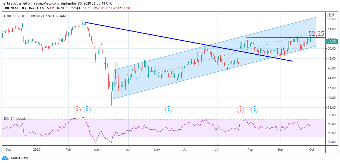The width and height of the screenshot is (340, 163).
Task: Click the H:52.06 high value
Action: click(x=98, y=8)
